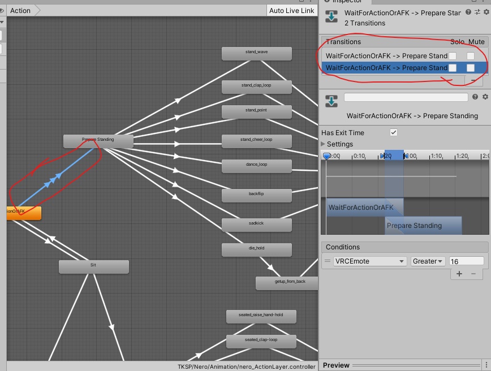Select the getup_from_back state node
Image resolution: width=491 pixels, height=371 pixels.
[287, 283]
